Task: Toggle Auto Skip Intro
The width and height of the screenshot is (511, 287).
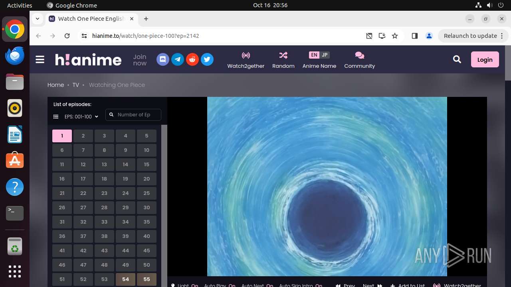Action: [301, 285]
